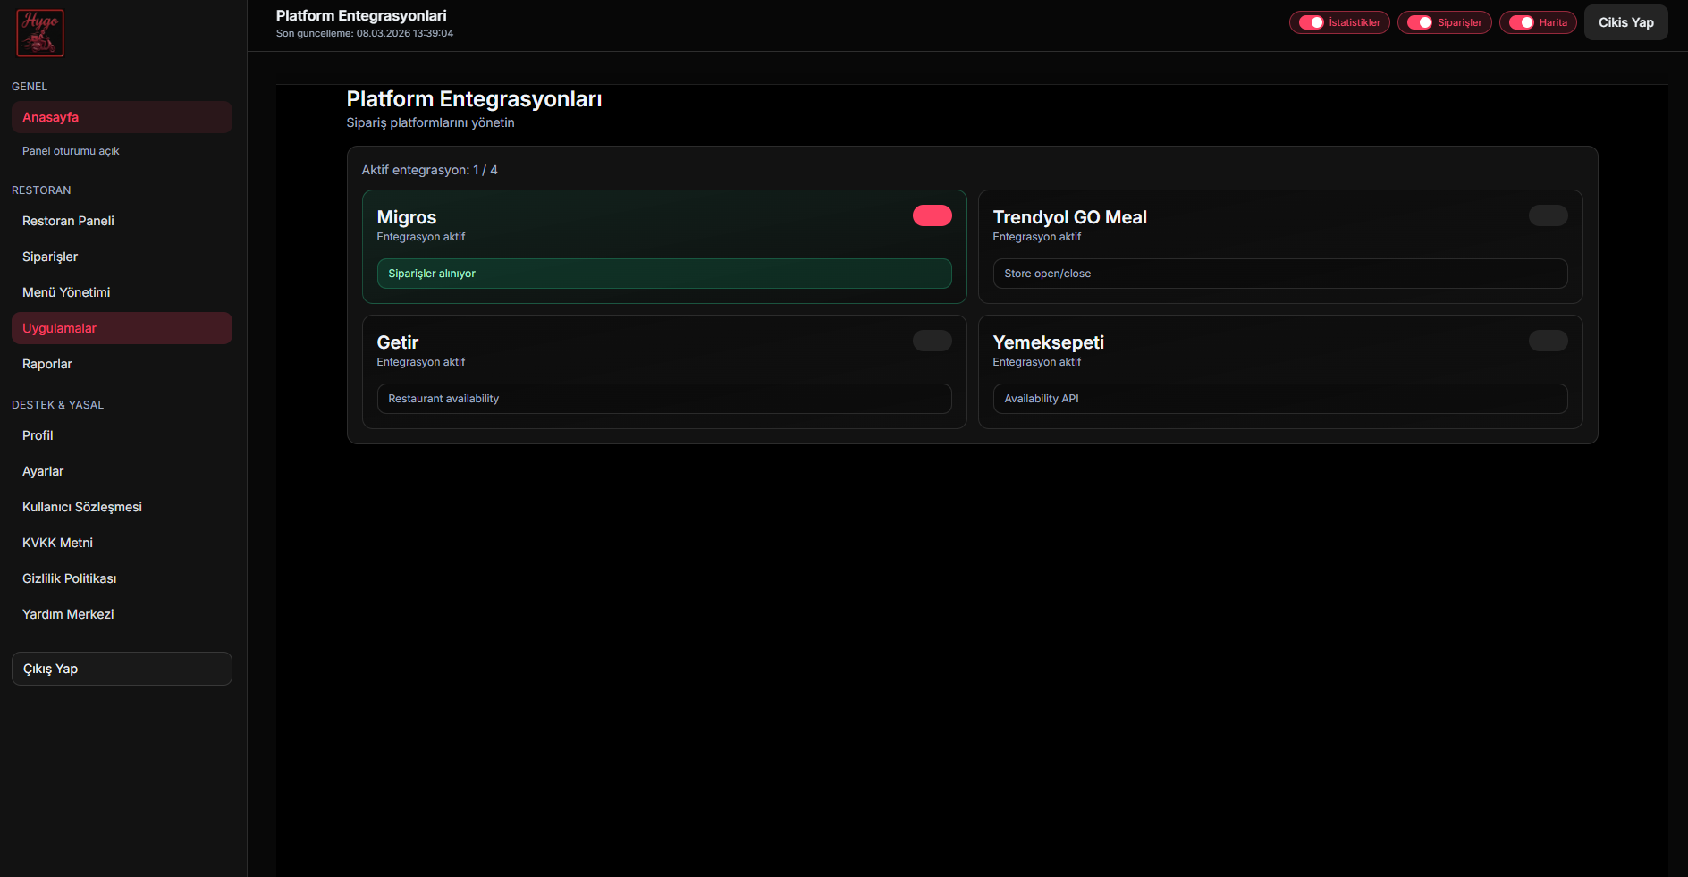Enable the Yemeksepeti integration toggle

(x=1548, y=341)
